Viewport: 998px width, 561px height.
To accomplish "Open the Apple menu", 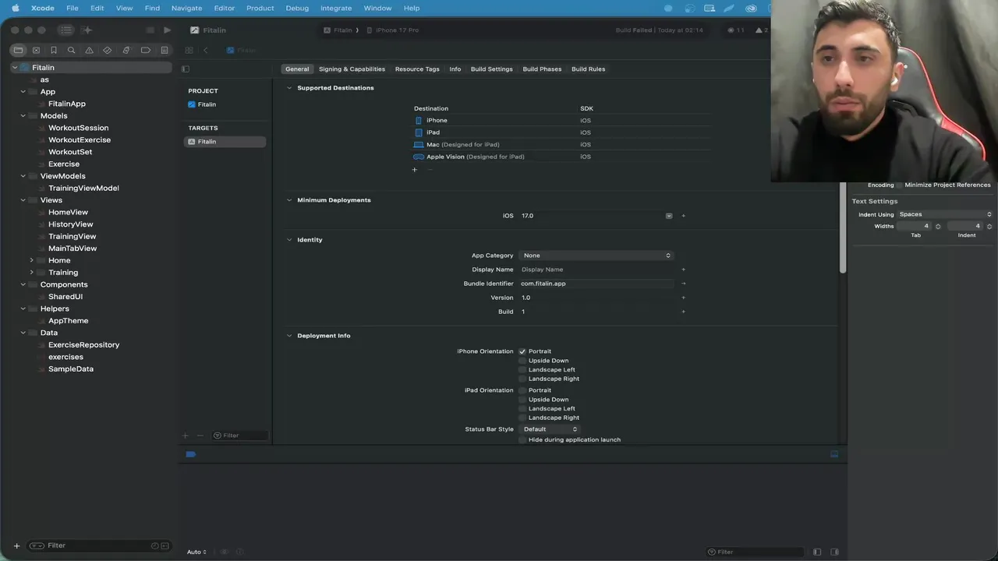I will 15,8.
